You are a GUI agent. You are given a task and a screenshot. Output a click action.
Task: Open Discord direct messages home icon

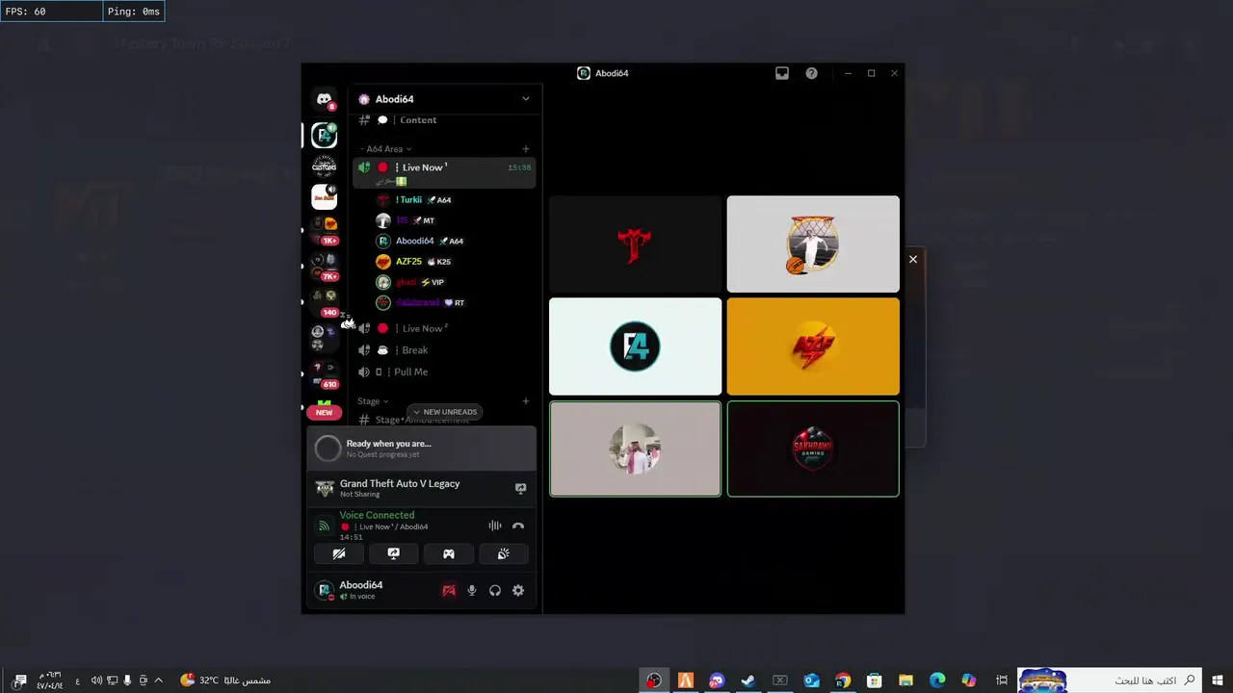(325, 99)
